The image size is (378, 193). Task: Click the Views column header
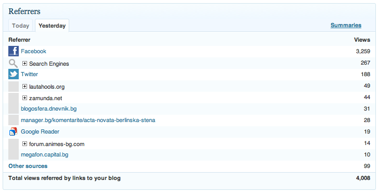point(362,40)
